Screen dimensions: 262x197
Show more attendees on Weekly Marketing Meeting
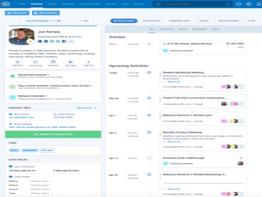pyautogui.click(x=241, y=87)
